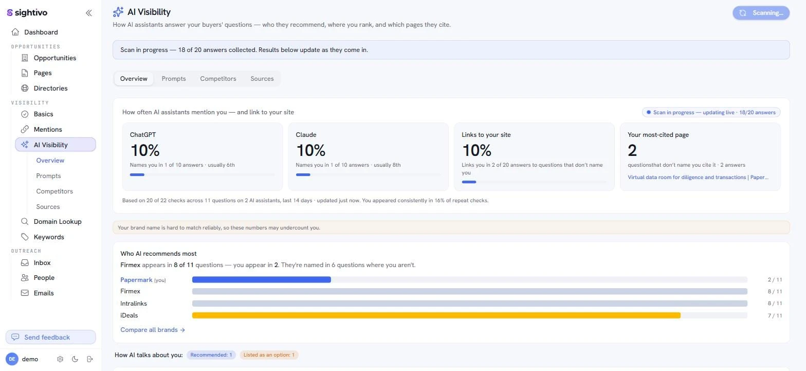Click the ChatGPT stat card title

(x=143, y=135)
